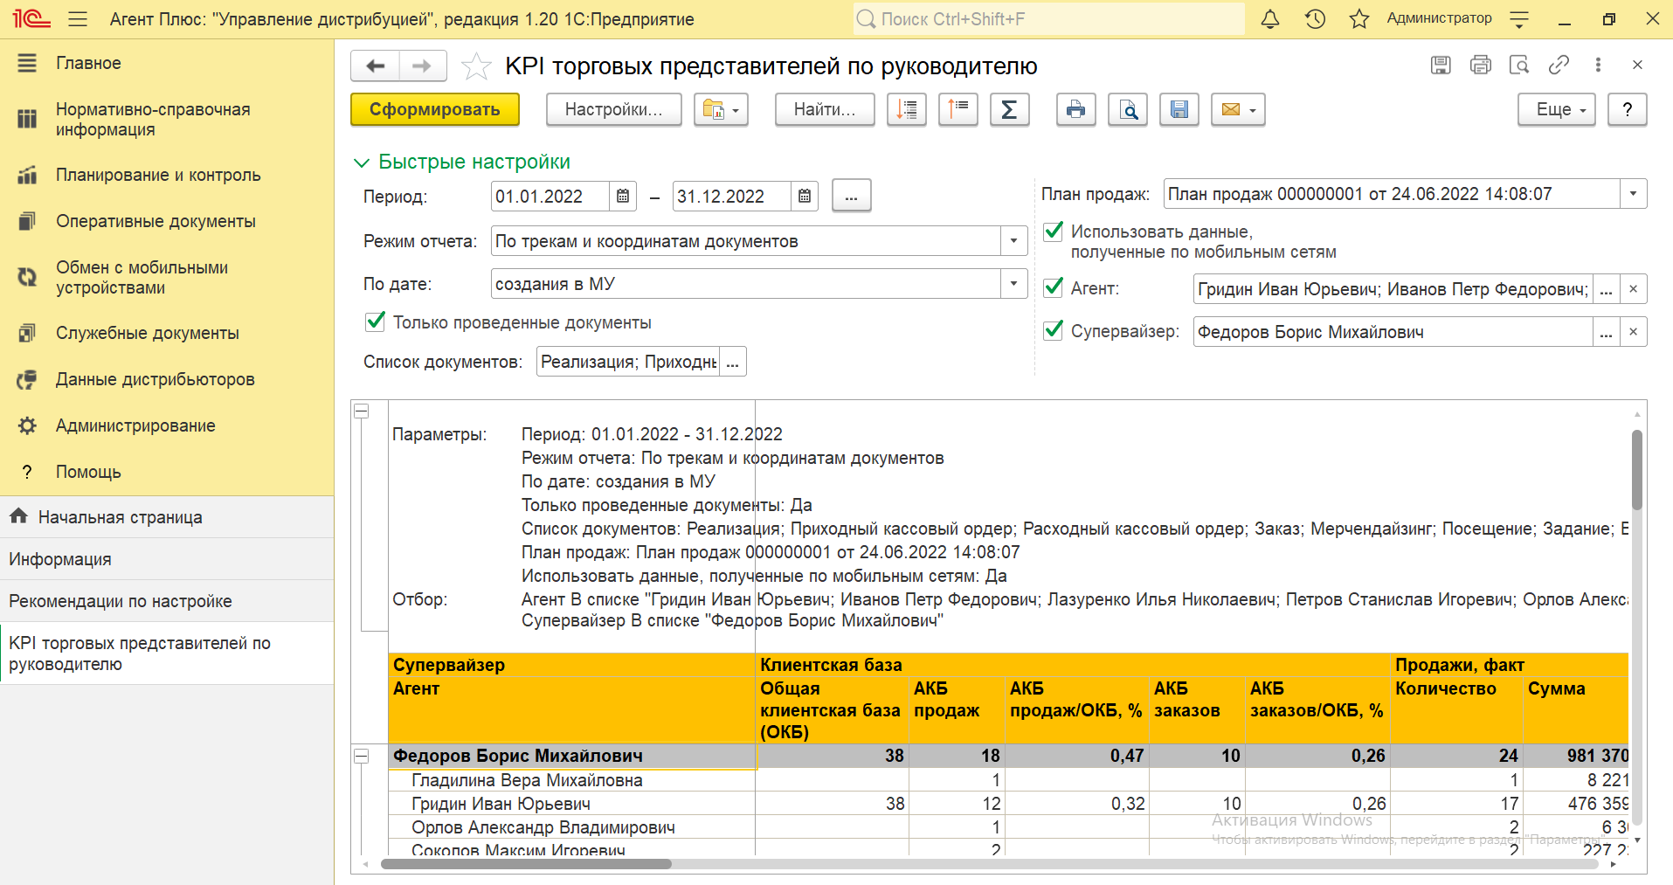This screenshot has height=885, width=1673.
Task: Toggle Только проведенные документы checkbox
Action: click(x=375, y=322)
